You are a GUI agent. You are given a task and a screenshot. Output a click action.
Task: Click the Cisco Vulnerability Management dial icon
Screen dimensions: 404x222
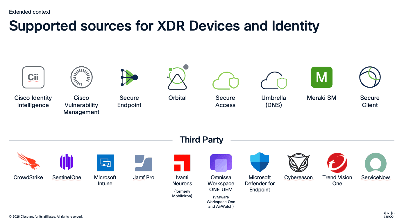coord(81,77)
